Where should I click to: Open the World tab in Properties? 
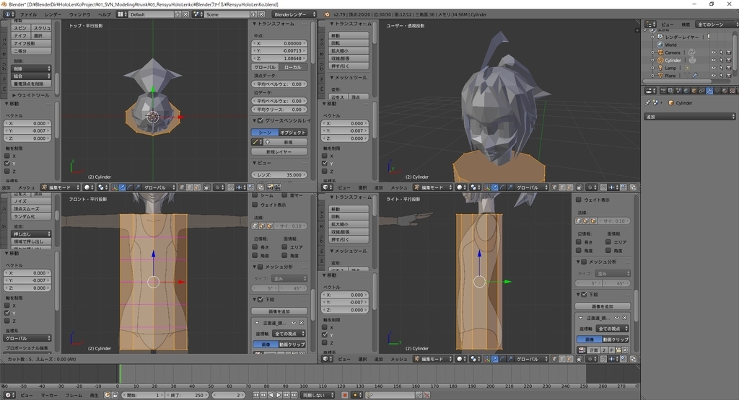point(686,90)
